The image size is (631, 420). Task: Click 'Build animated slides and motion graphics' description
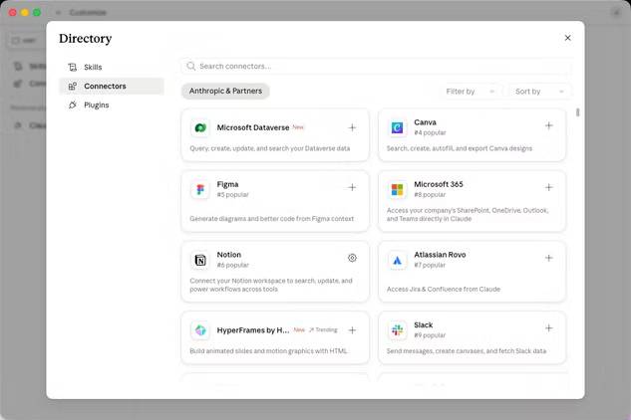pos(268,351)
